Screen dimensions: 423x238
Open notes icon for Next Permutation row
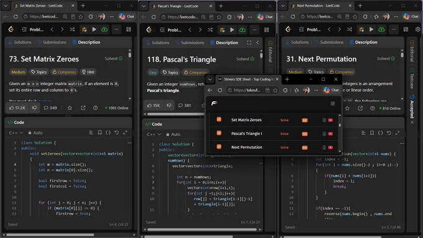[324, 147]
